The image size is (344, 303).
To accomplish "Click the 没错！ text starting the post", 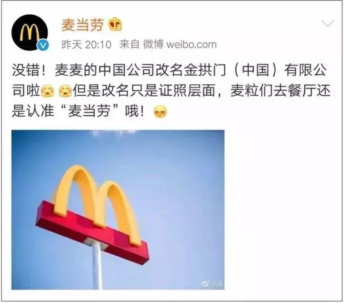I will (x=29, y=70).
